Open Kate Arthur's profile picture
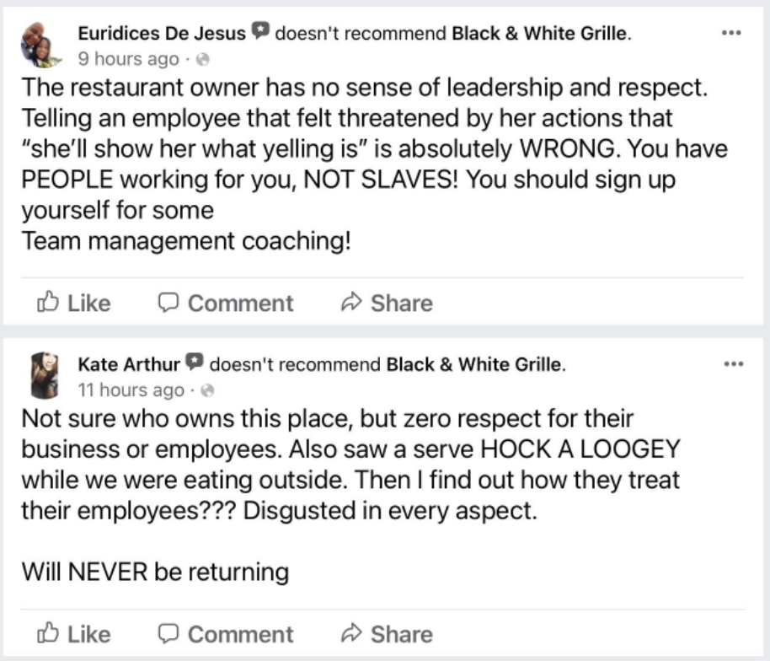Viewport: 770px width, 661px height. [x=45, y=376]
